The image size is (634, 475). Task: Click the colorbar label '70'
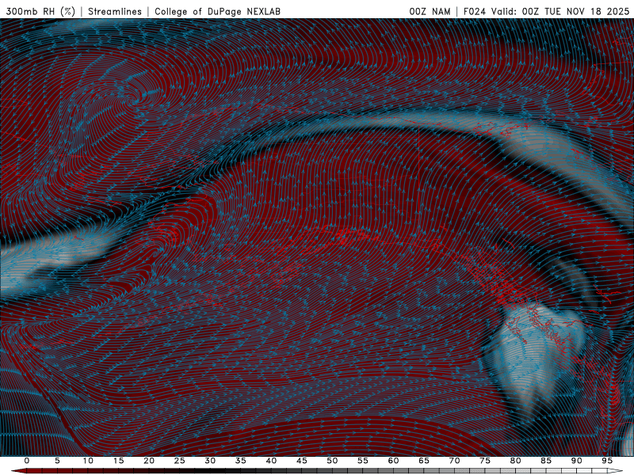pos(454,461)
